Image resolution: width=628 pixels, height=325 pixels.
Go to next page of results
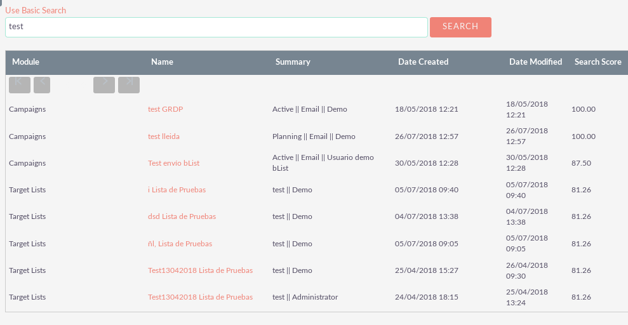[104, 85]
